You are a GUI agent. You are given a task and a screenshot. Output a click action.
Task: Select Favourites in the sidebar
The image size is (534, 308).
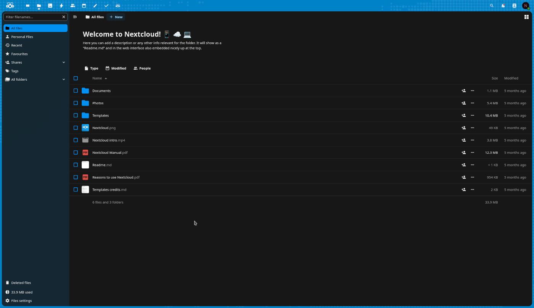[x=35, y=54]
